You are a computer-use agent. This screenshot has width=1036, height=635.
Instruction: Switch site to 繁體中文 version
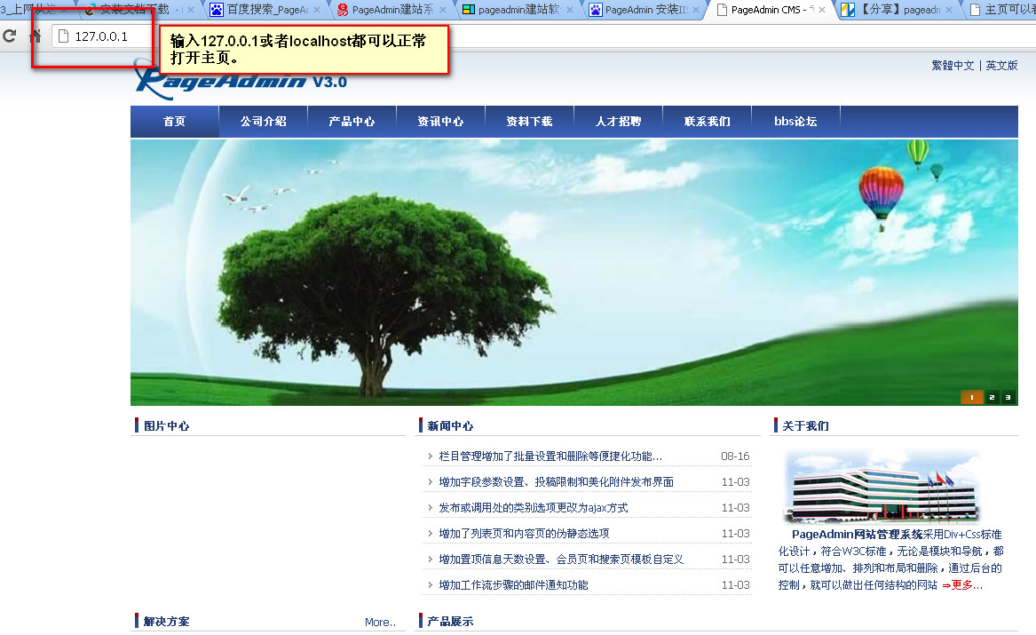953,66
